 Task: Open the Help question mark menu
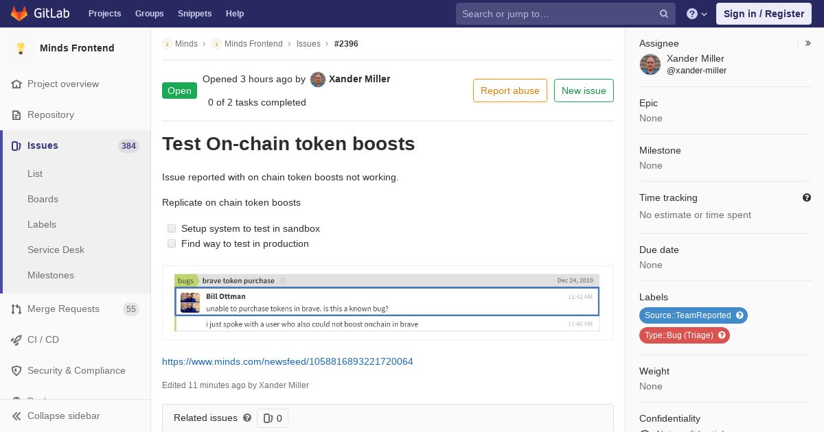[697, 14]
